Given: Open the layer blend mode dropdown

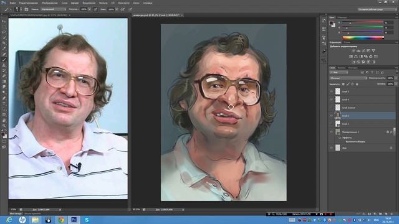Looking at the screenshot, I should point(349,78).
